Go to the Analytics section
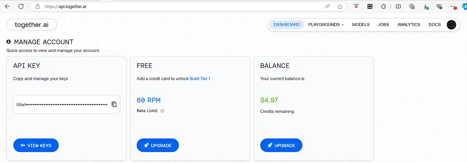Image resolution: width=467 pixels, height=163 pixels. tap(408, 25)
